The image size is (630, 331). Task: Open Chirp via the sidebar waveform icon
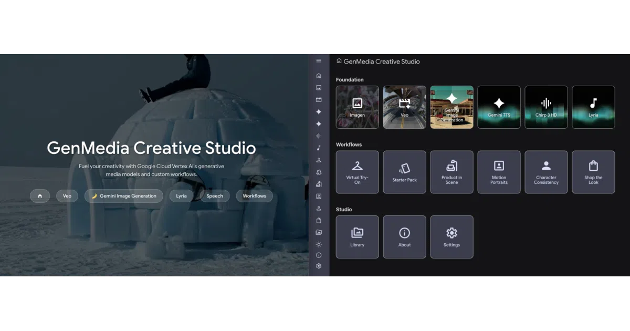point(319,136)
